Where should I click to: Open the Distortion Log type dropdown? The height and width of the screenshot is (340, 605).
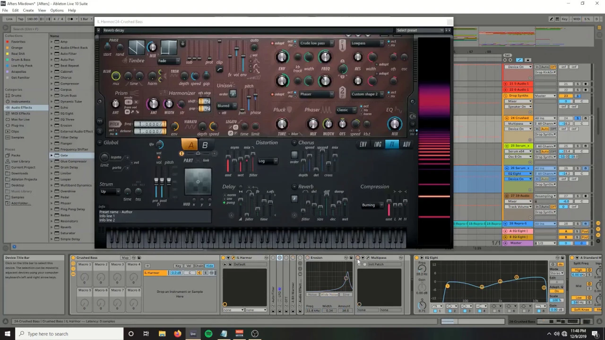[x=268, y=161]
